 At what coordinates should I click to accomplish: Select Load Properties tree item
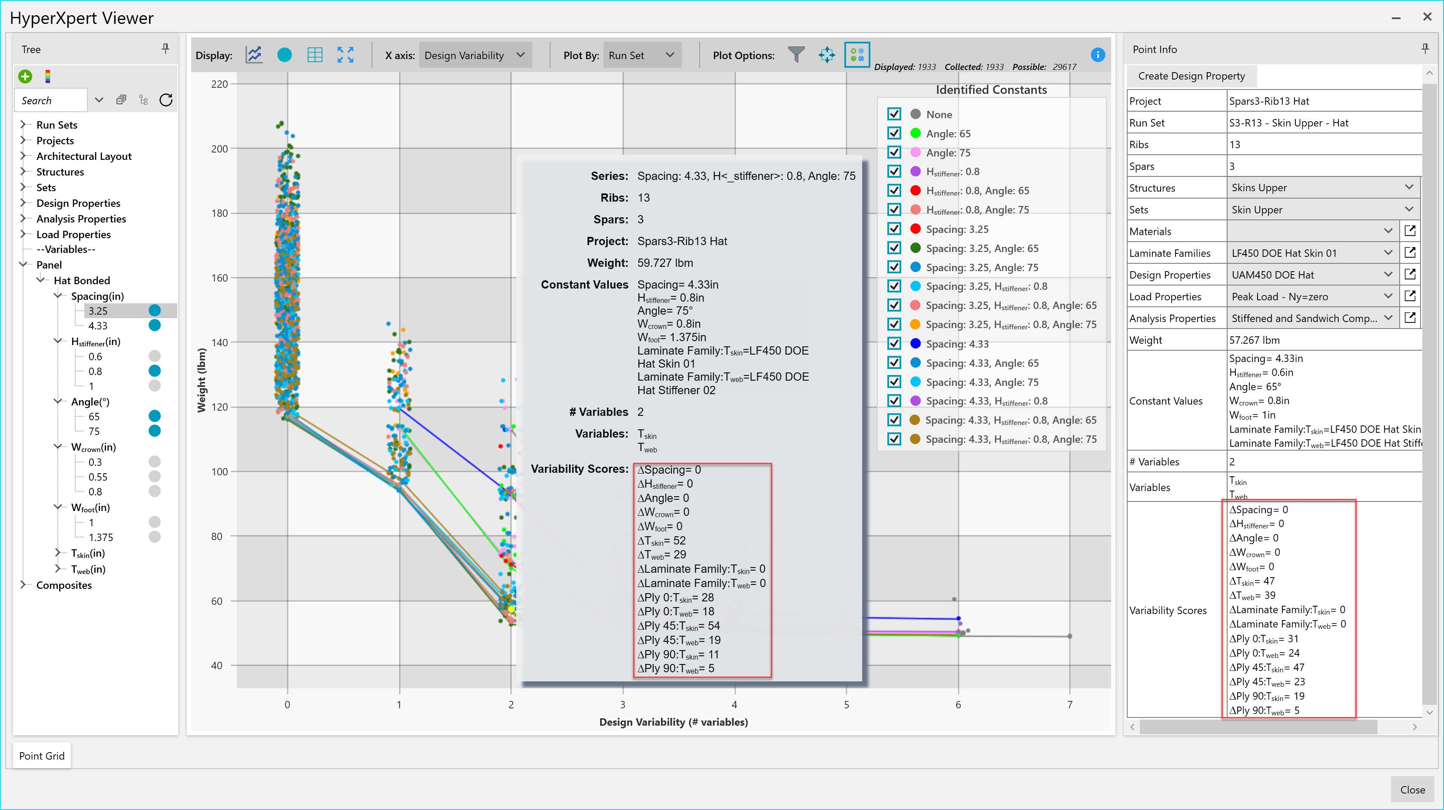click(x=73, y=234)
